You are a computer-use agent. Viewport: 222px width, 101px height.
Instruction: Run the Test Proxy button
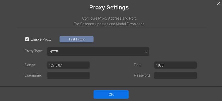click(x=77, y=39)
